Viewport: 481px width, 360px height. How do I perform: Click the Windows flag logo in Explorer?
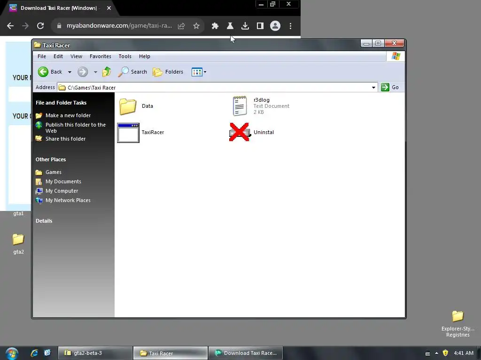(x=396, y=56)
